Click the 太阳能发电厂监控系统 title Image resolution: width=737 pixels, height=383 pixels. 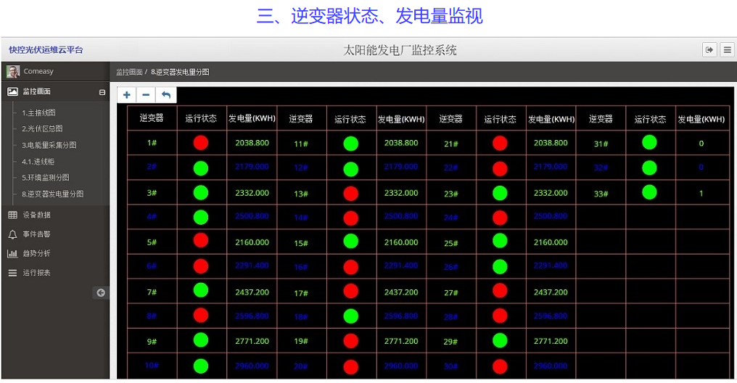tap(400, 50)
